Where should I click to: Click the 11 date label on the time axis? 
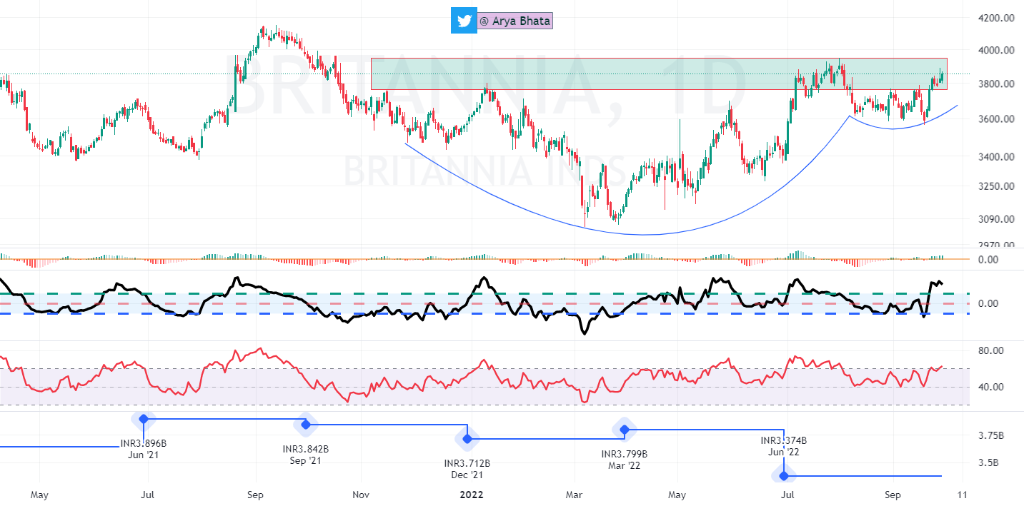963,495
